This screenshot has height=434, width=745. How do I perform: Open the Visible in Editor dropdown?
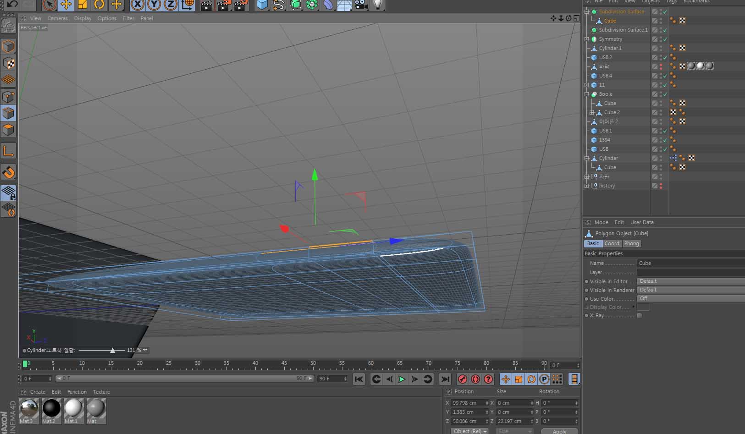point(690,281)
